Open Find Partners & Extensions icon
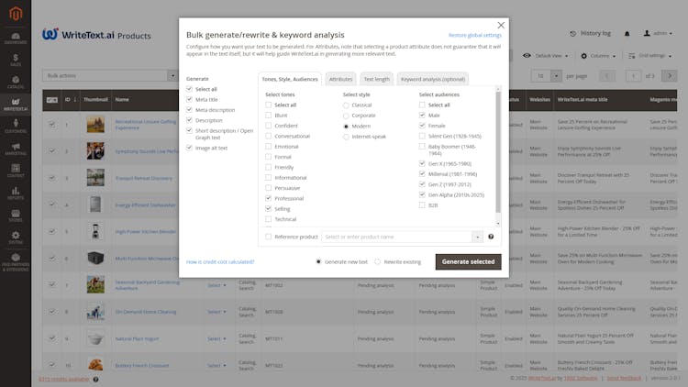688x387 pixels. [x=16, y=262]
